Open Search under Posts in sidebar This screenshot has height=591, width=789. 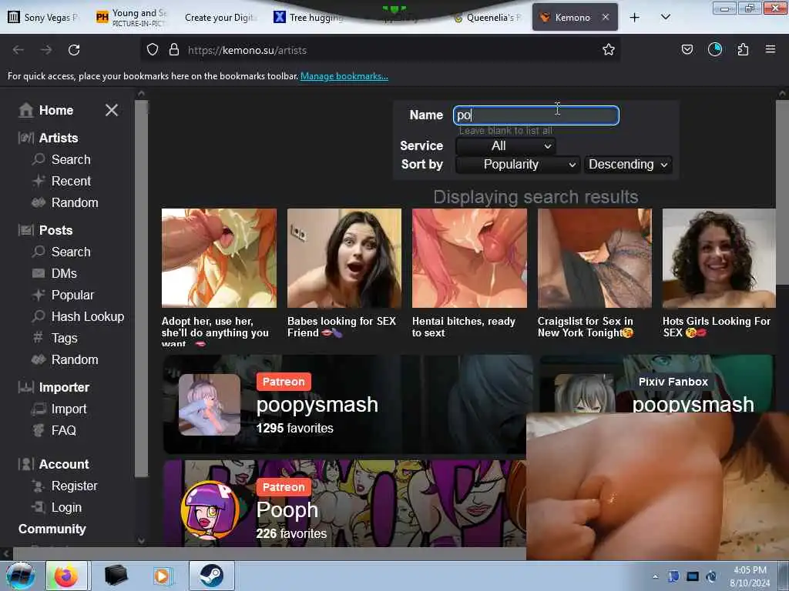[71, 252]
